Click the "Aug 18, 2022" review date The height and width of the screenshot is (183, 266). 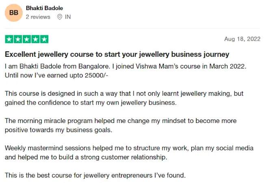[242, 39]
